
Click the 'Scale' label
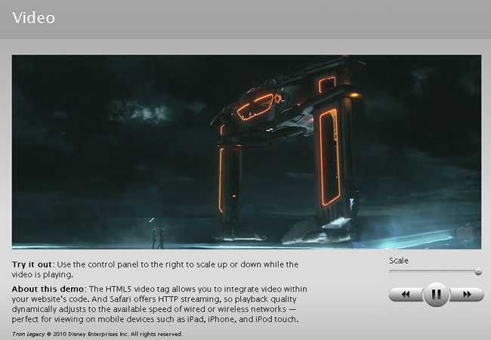[399, 261]
